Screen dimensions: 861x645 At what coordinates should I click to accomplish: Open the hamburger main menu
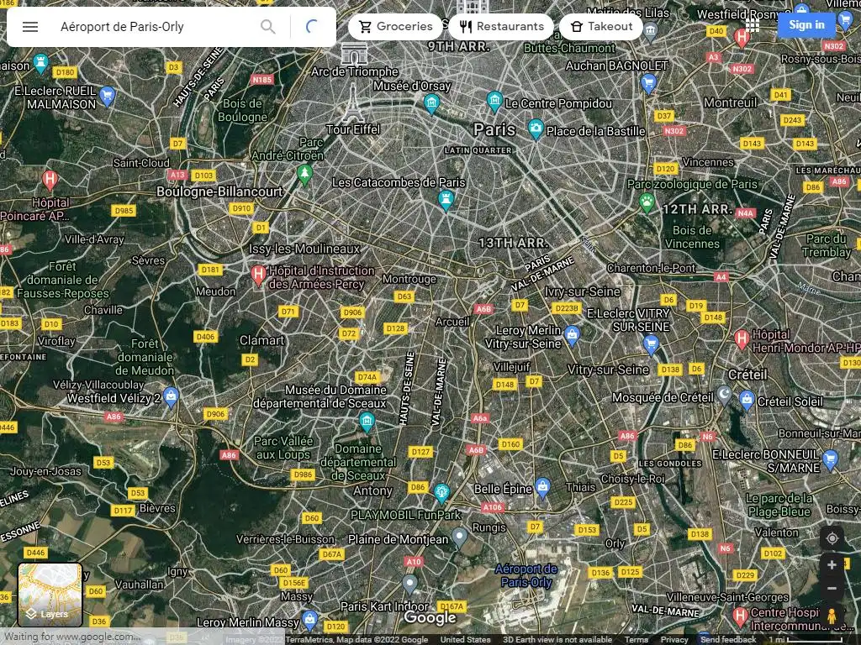tap(30, 26)
